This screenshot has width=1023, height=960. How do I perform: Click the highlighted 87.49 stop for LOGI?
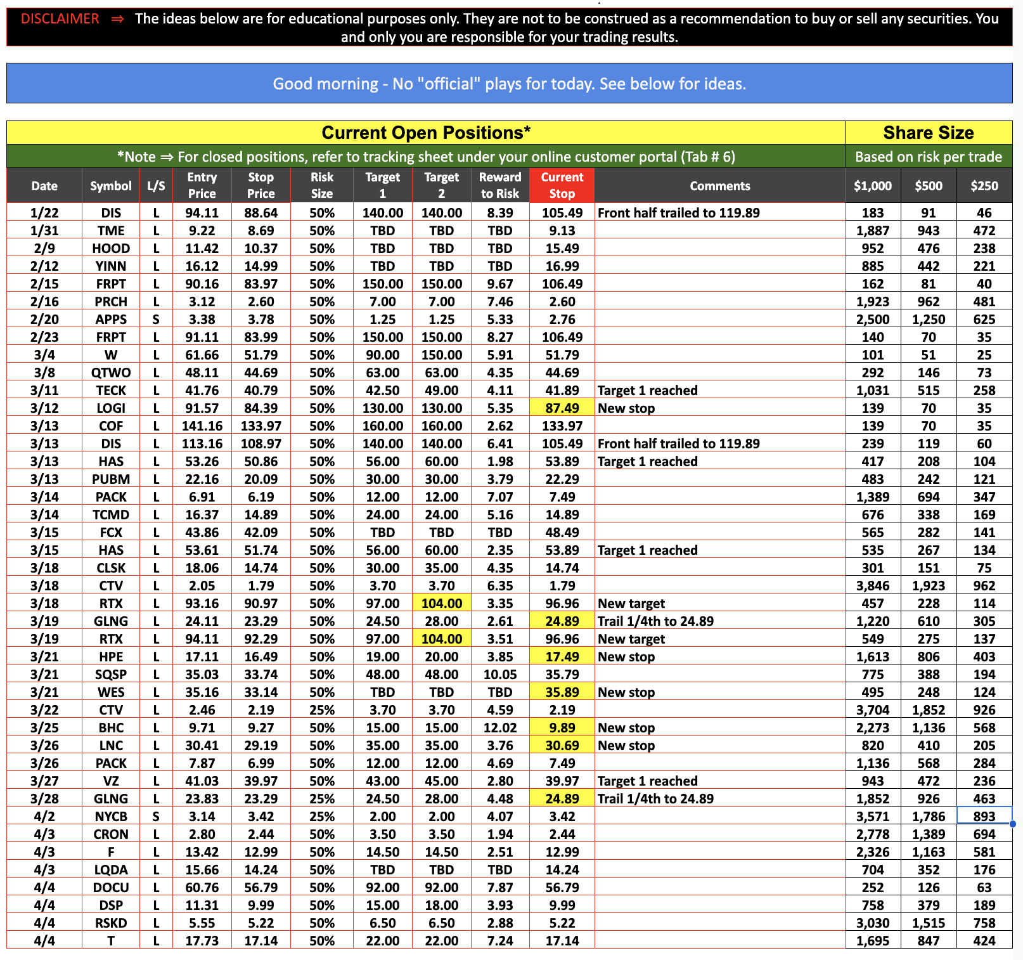[562, 408]
